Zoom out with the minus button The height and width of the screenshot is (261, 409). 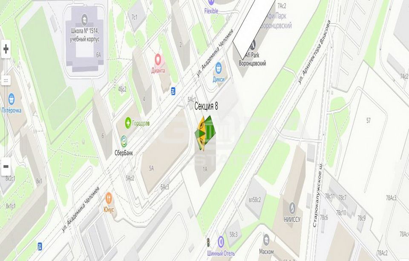(6, 166)
